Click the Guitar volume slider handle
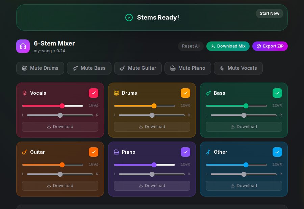304x209 pixels. click(62, 165)
